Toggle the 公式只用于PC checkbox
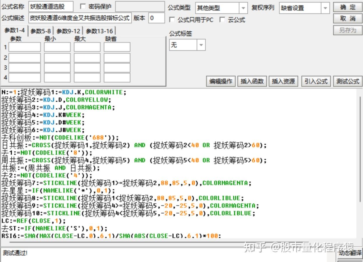 tap(172, 20)
